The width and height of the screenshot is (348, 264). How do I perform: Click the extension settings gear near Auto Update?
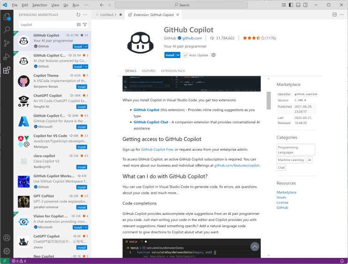pyautogui.click(x=213, y=55)
